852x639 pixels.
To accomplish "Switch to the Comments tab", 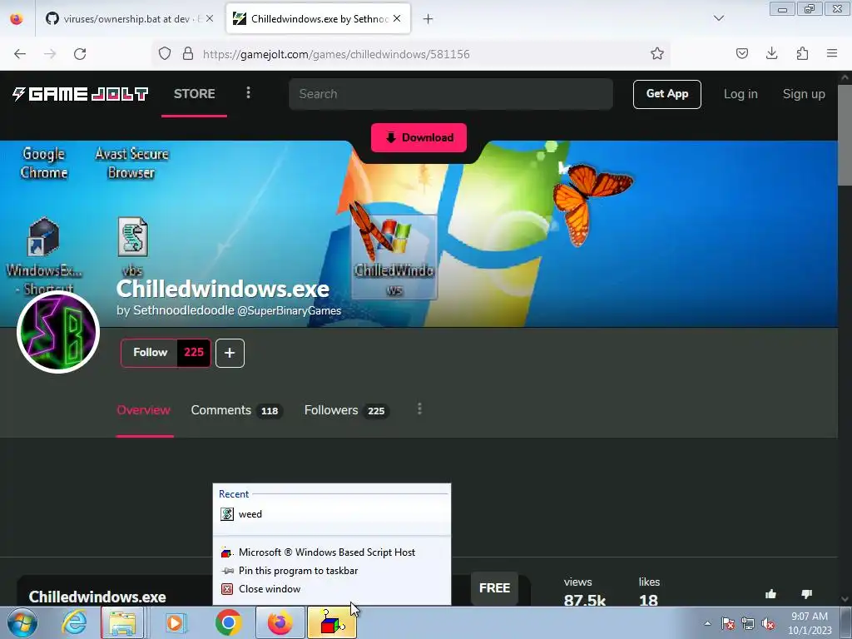I will pos(236,410).
